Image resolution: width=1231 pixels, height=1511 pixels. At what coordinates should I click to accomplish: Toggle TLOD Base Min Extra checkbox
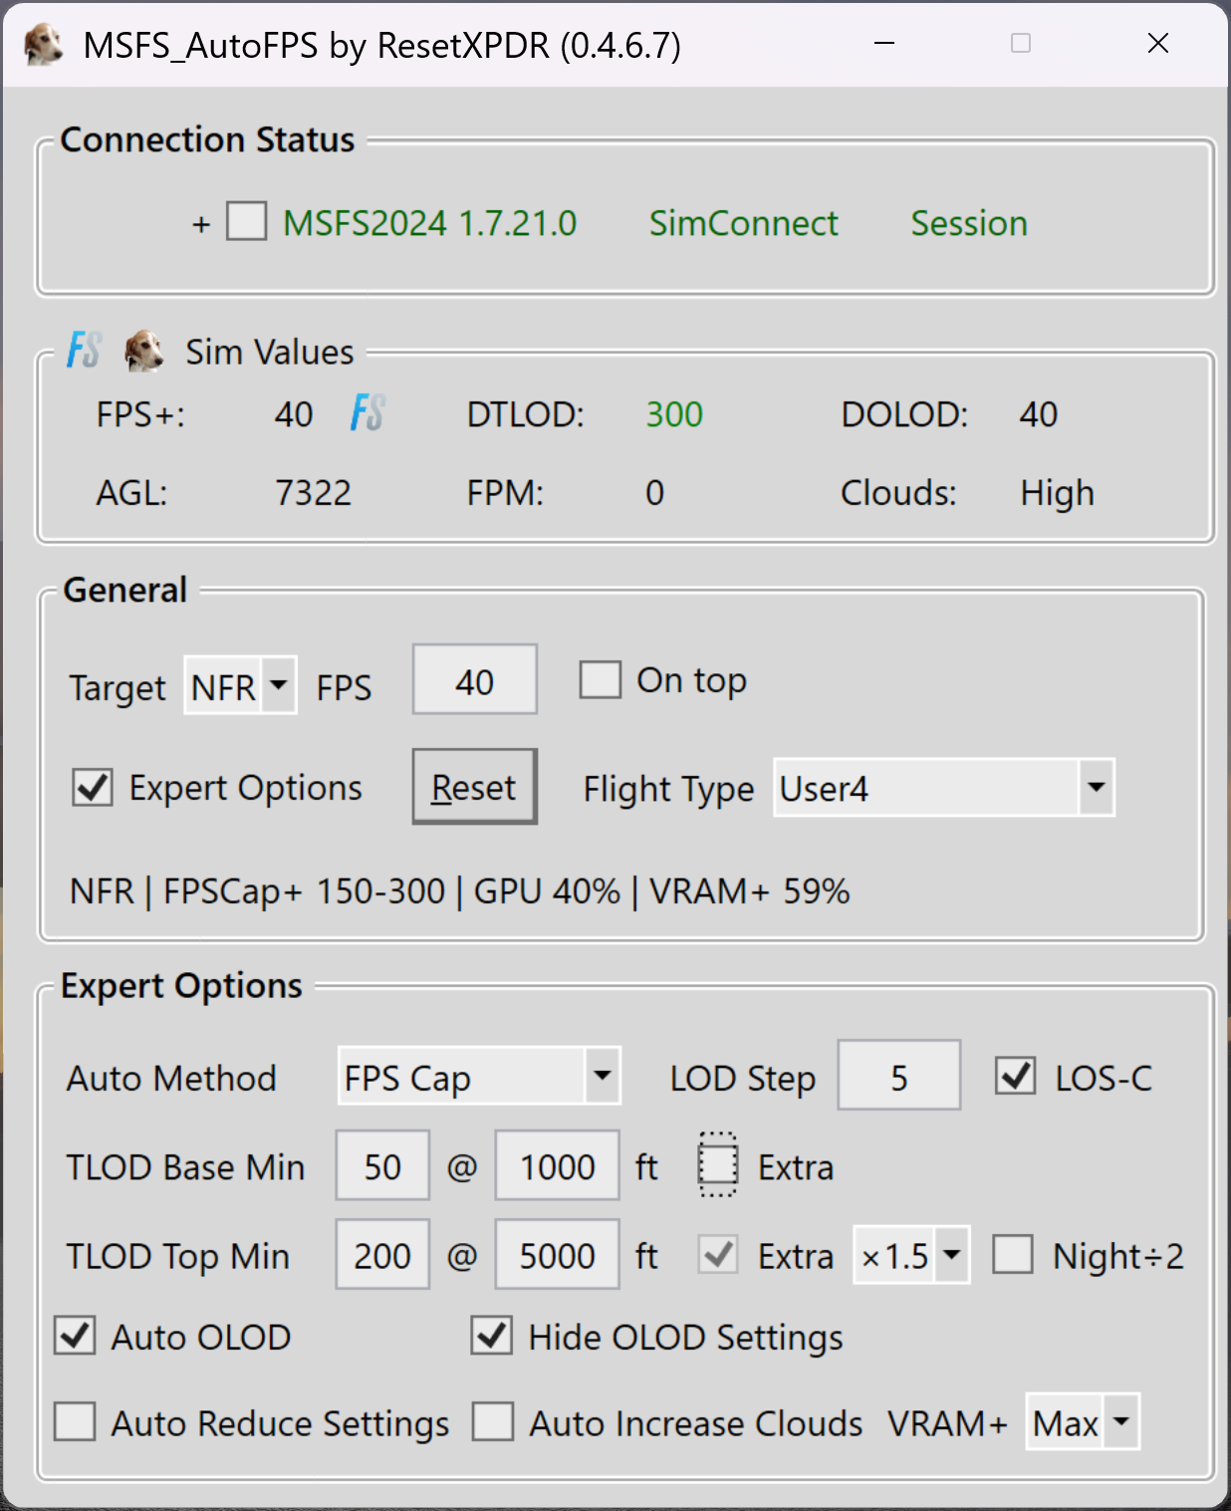point(717,1164)
